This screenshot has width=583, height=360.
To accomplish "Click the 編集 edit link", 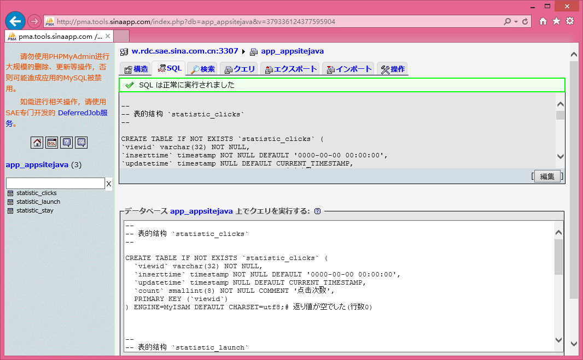I will click(x=547, y=176).
